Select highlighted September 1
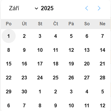111x111 pixels. tap(9, 36)
